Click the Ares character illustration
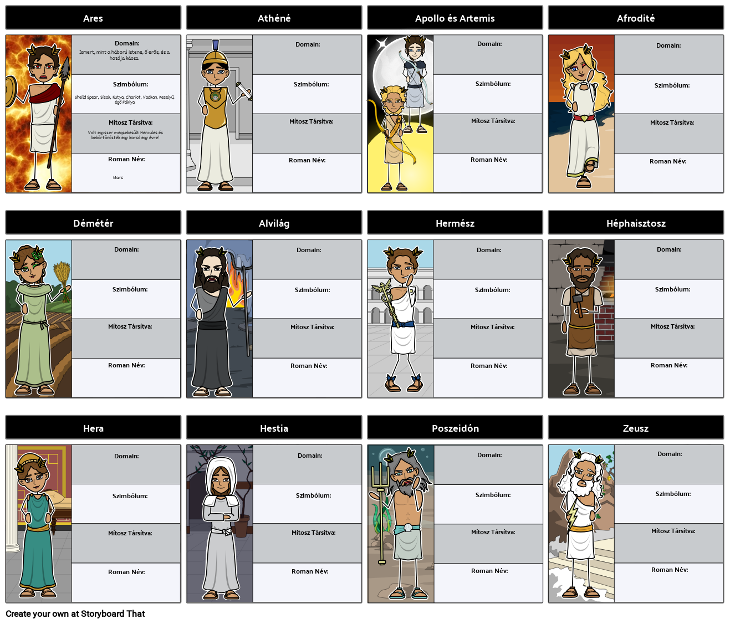Screen dimensions: 730x624 (39, 114)
